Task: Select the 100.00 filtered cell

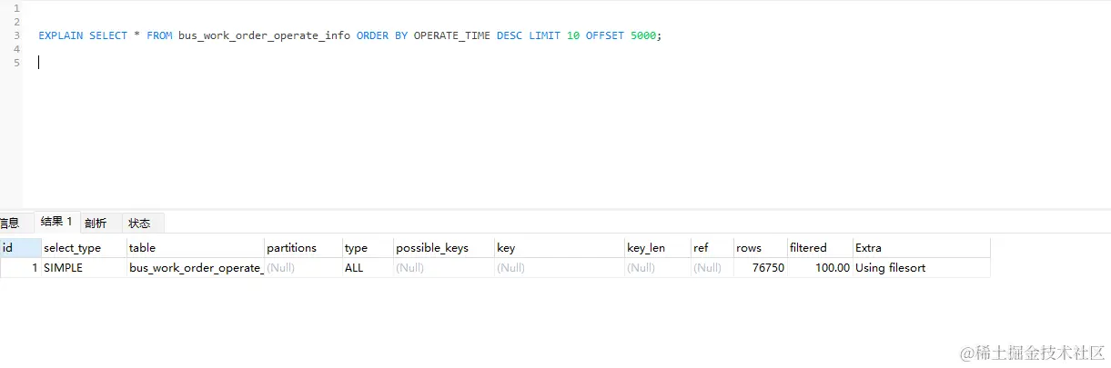Action: point(819,268)
